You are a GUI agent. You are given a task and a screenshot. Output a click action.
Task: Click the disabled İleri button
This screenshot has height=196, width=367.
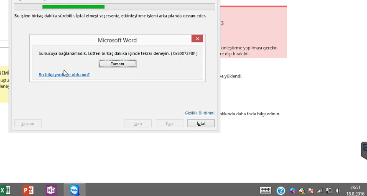pyautogui.click(x=169, y=124)
